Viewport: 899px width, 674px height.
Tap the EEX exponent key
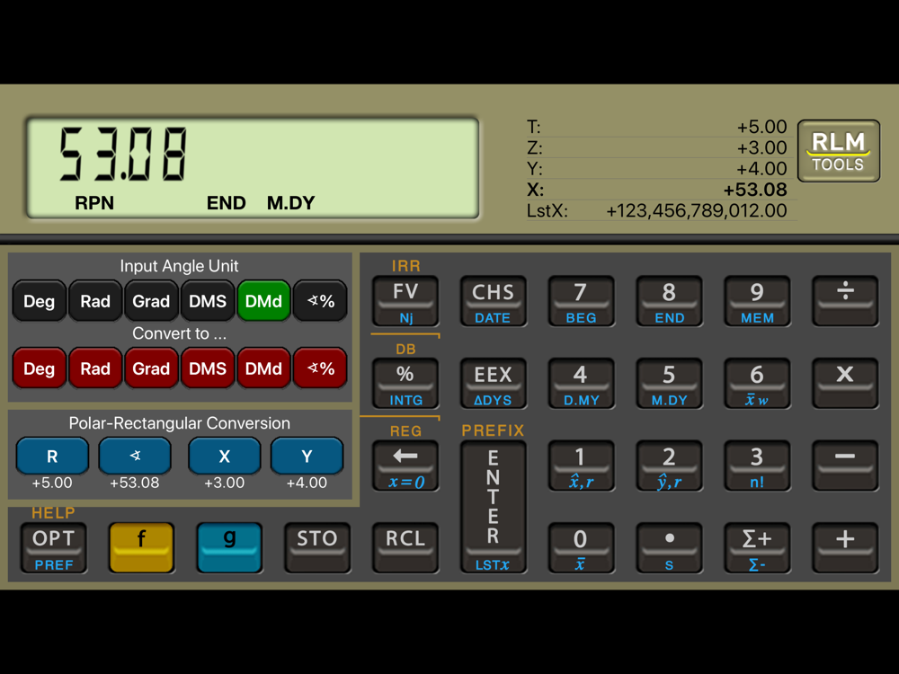pyautogui.click(x=493, y=384)
